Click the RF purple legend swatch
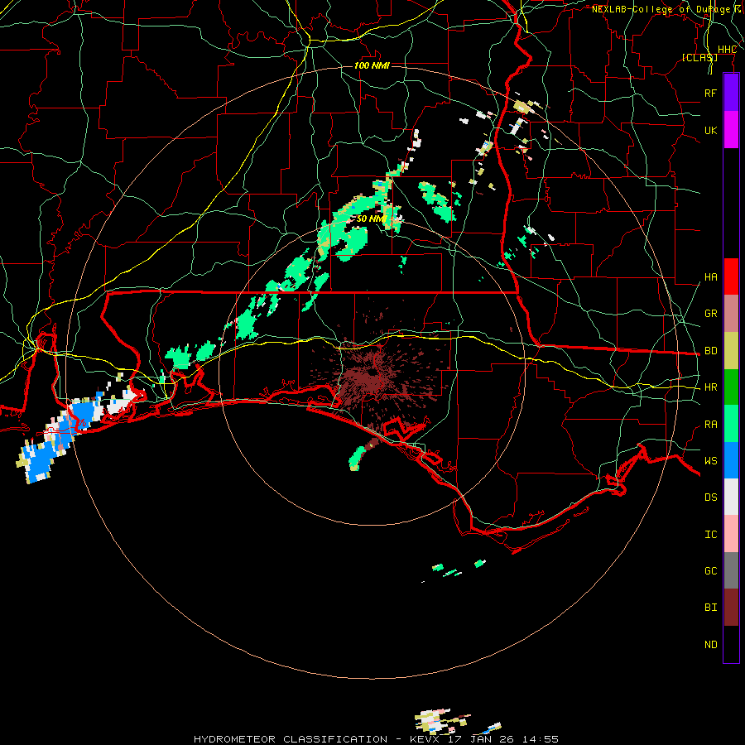The width and height of the screenshot is (745, 745). [x=731, y=93]
